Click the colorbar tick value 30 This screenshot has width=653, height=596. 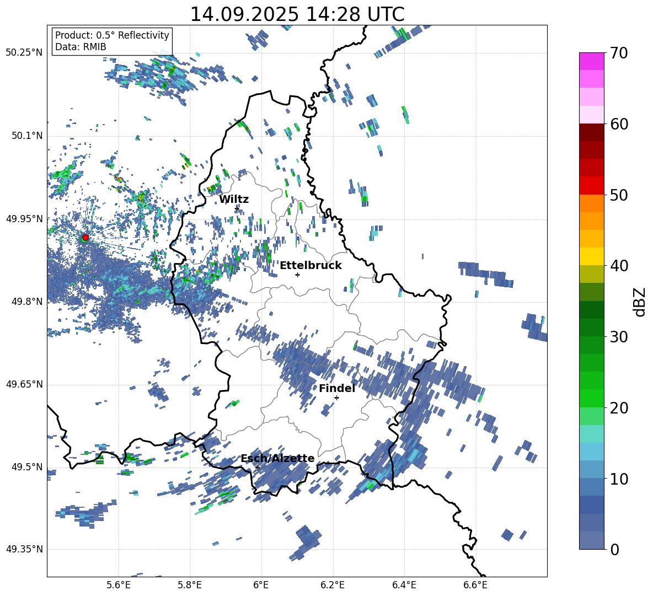pos(619,337)
